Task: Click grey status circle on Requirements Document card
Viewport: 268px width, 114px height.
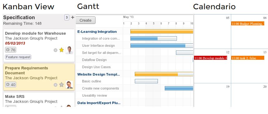Action: coord(55,85)
